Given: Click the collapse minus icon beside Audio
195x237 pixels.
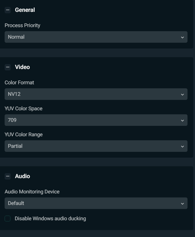Looking at the screenshot, I should click(7, 176).
